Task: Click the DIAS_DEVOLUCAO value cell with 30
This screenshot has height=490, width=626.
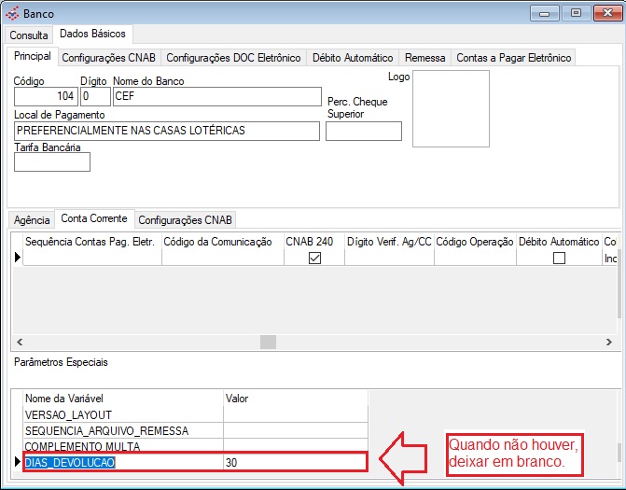Action: (294, 462)
